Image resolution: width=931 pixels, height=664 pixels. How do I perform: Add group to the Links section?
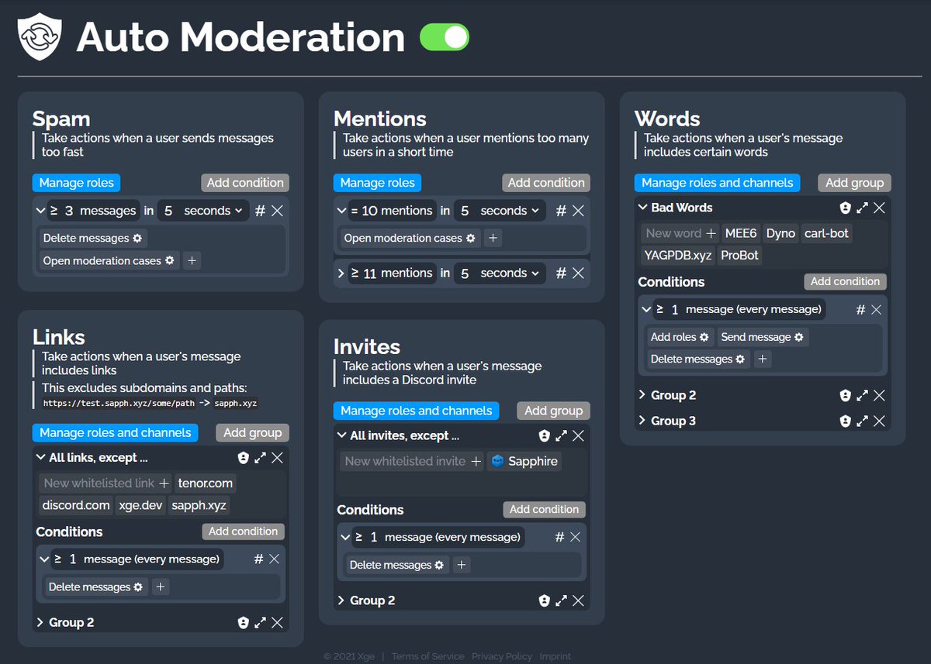(x=252, y=433)
